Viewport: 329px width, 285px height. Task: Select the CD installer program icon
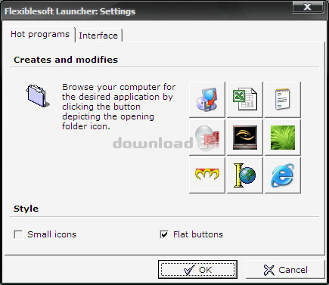(x=207, y=100)
